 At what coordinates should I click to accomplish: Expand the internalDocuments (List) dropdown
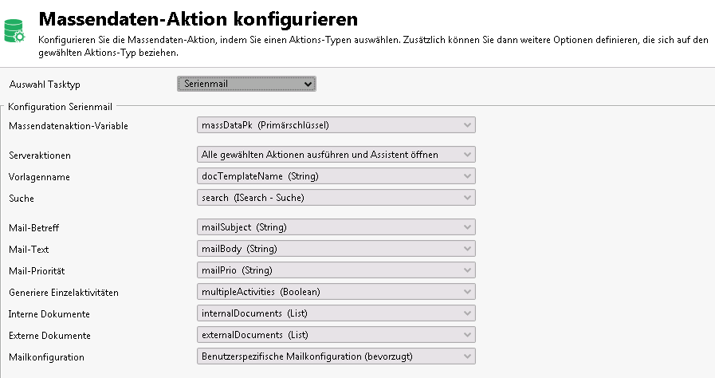coord(336,313)
